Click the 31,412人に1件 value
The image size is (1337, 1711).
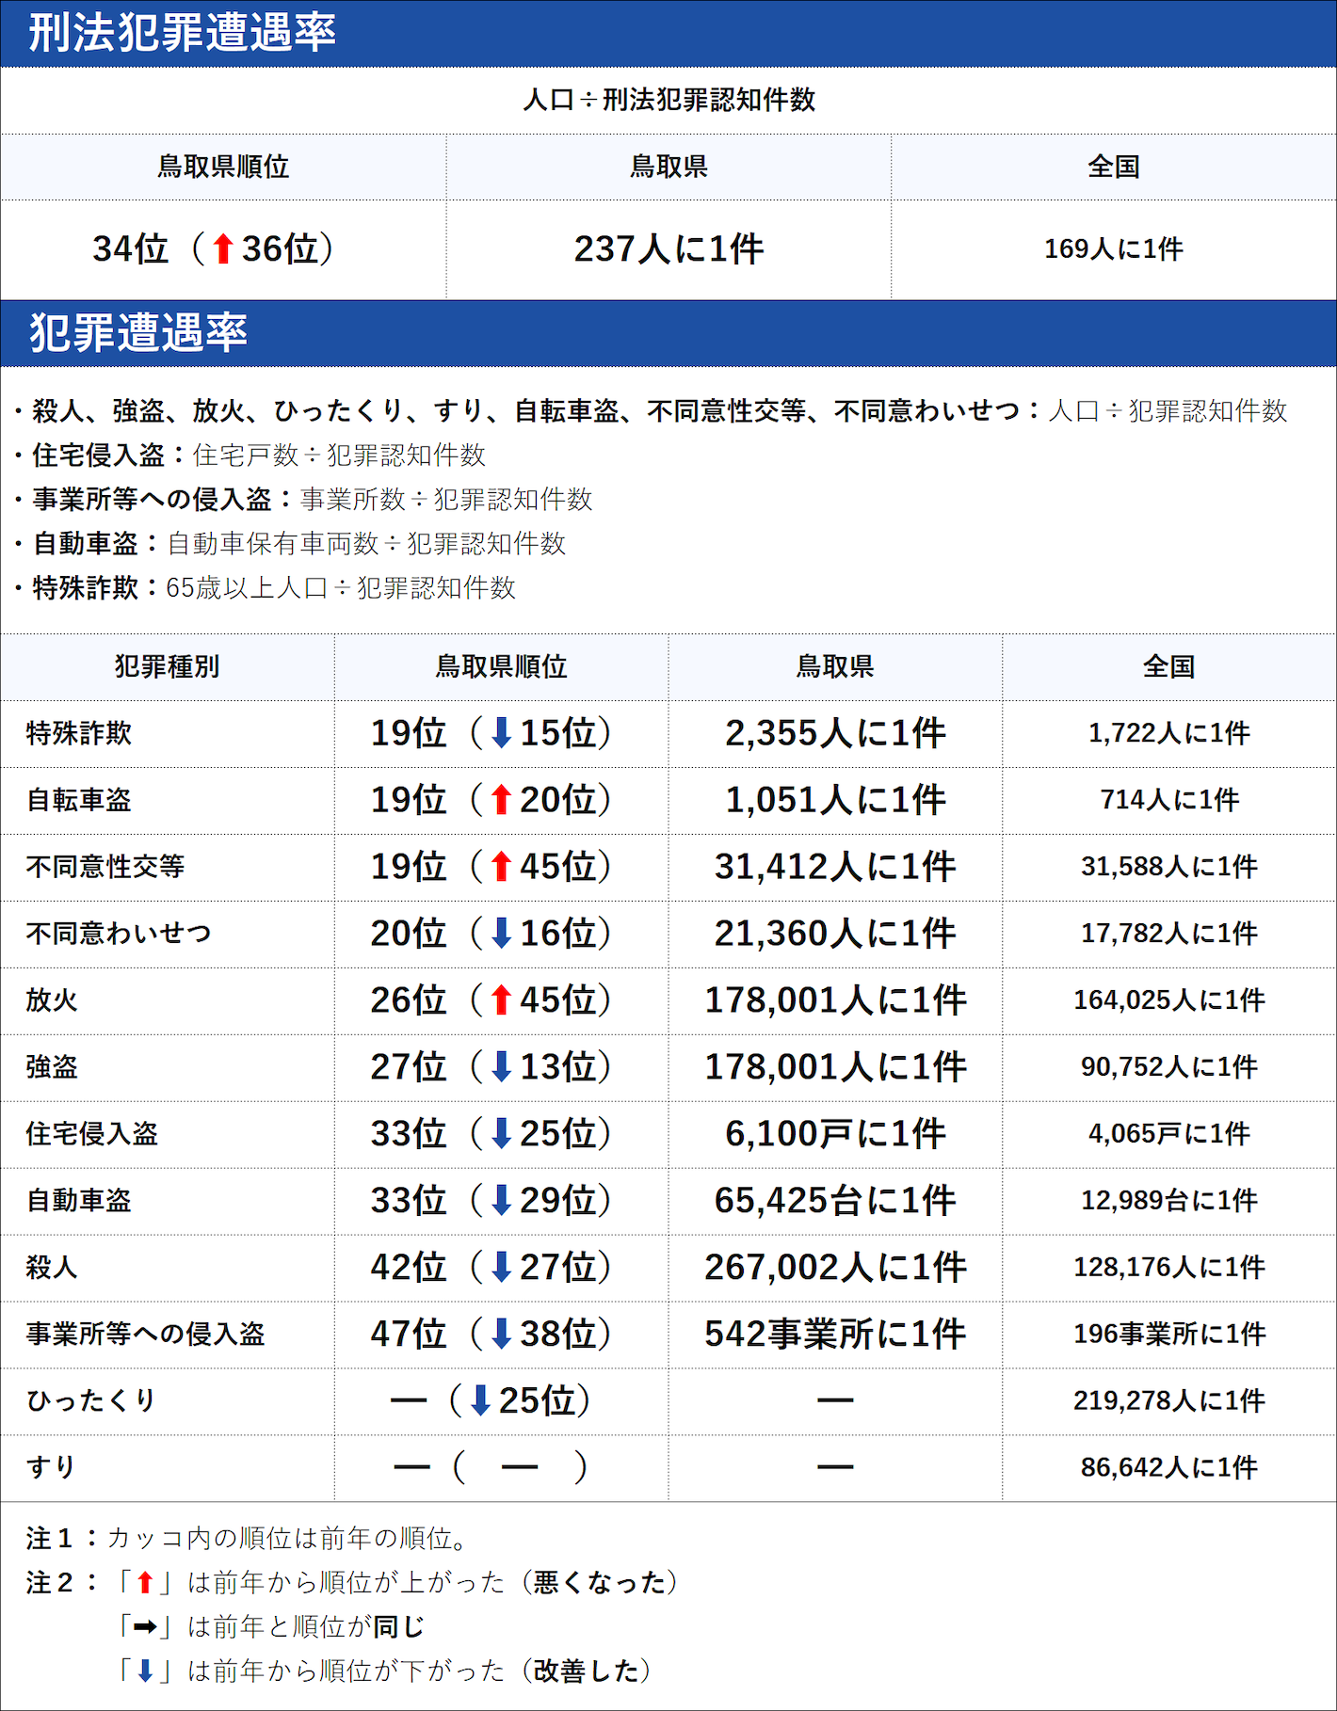pos(835,867)
